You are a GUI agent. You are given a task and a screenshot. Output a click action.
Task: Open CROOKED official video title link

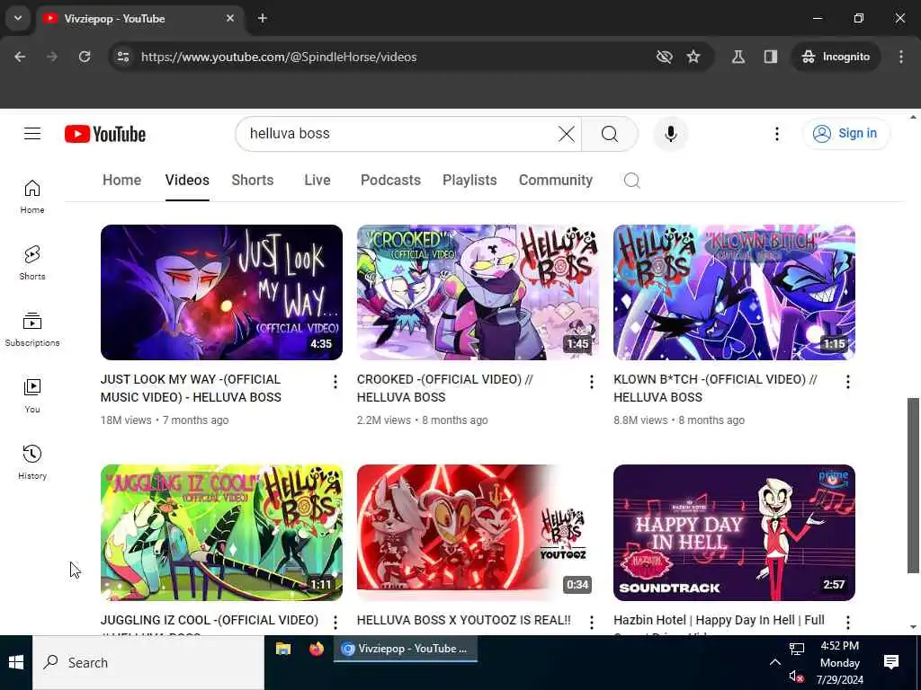[444, 388]
